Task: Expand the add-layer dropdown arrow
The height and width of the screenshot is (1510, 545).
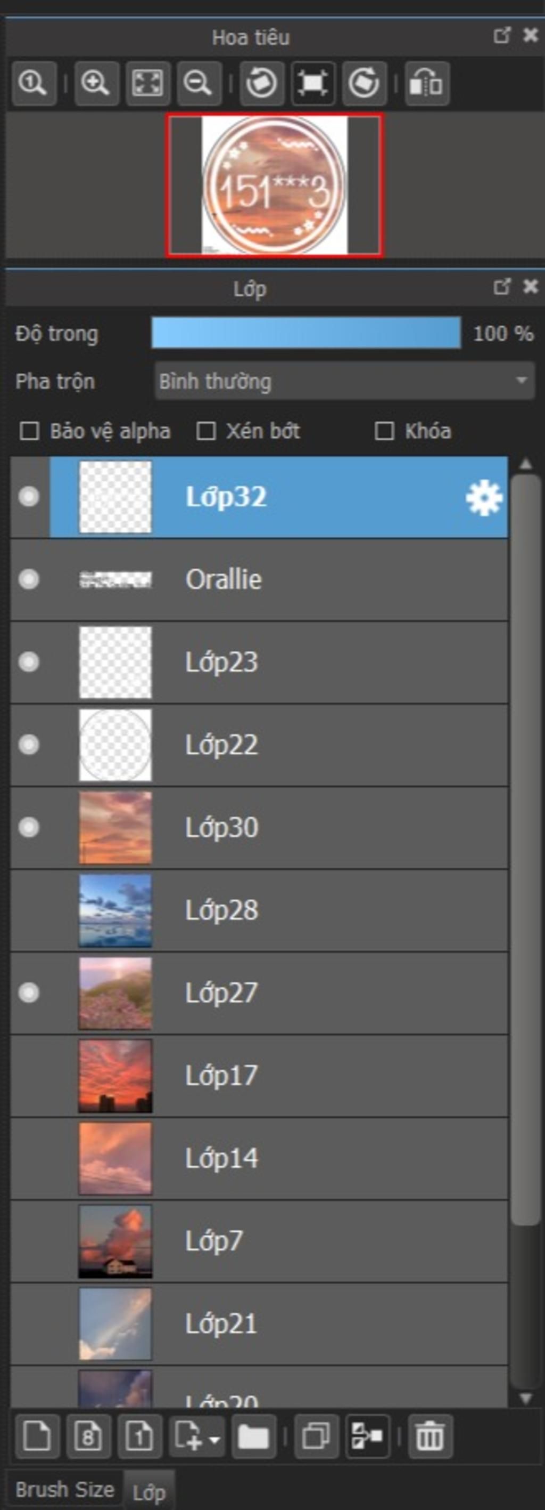Action: (x=215, y=1439)
